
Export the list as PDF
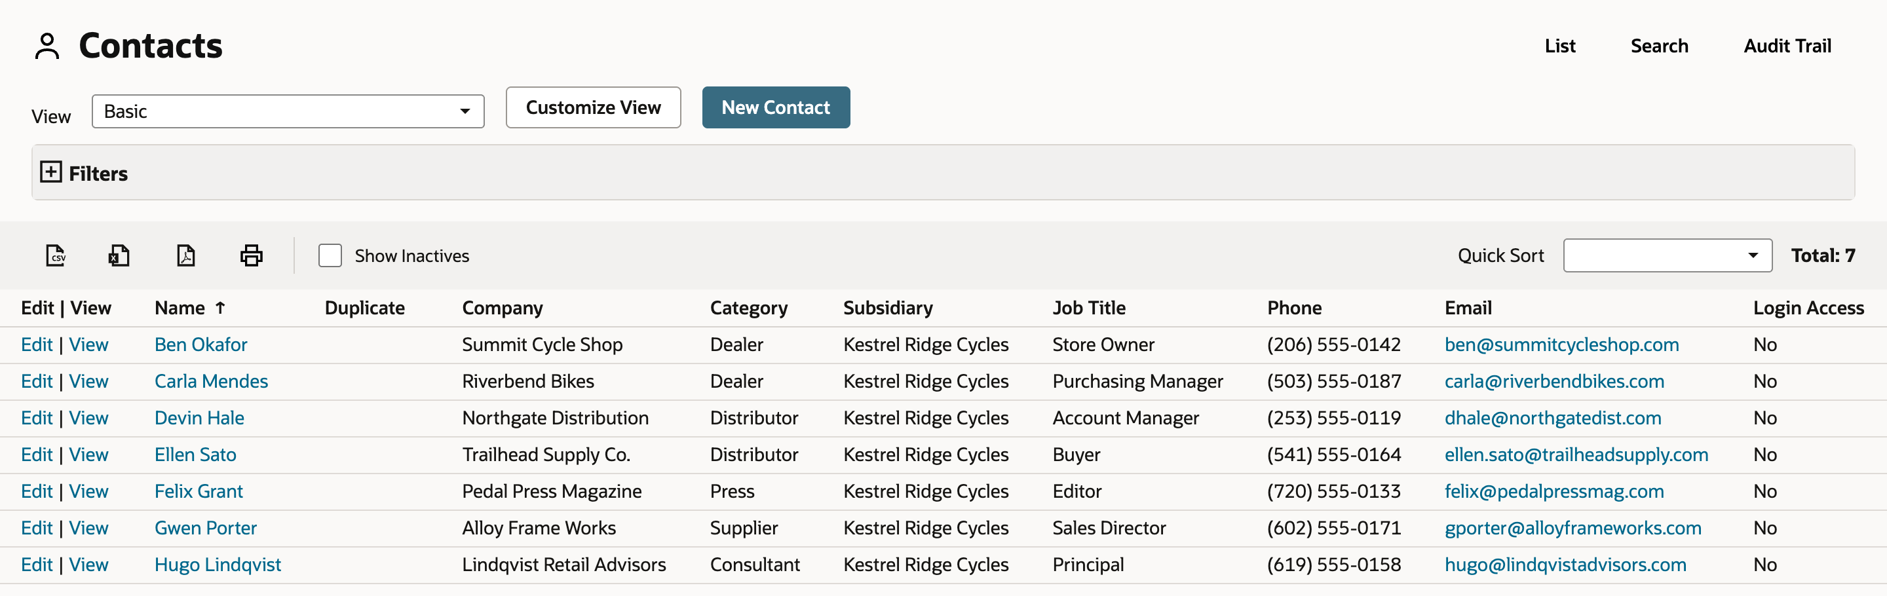pos(186,255)
